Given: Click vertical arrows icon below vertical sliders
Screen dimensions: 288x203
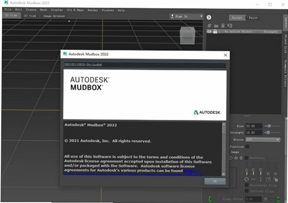Looking at the screenshot, I should pyautogui.click(x=261, y=179).
